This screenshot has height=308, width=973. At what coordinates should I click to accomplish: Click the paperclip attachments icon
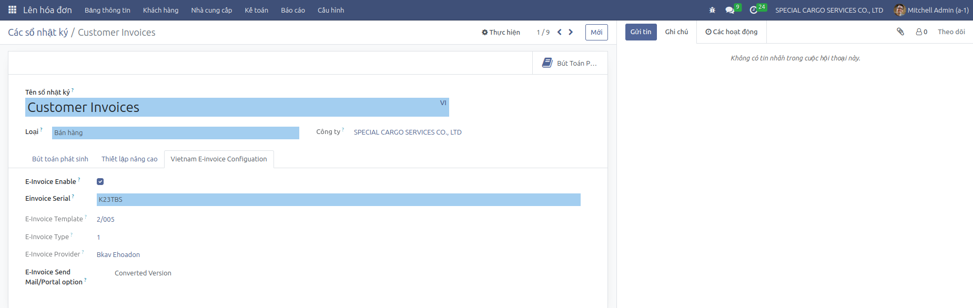[x=900, y=32]
